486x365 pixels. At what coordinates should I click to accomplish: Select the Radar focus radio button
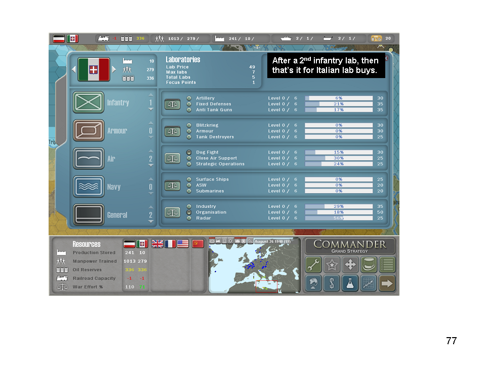pos(189,218)
